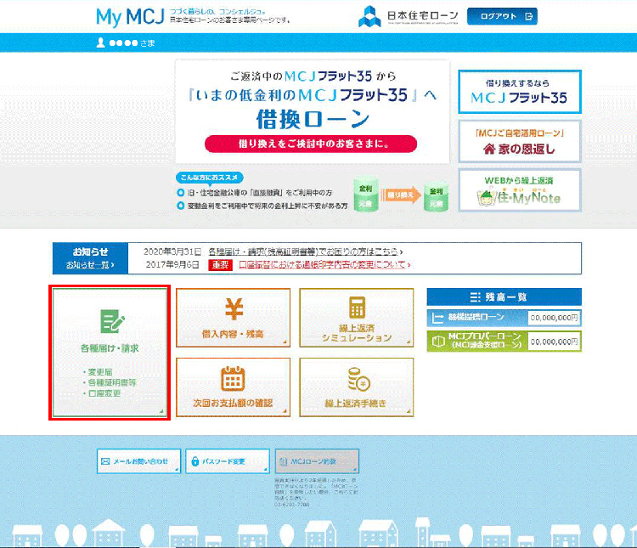Open the 家の恩返し home loan banner
The image size is (637, 548).
[x=520, y=141]
